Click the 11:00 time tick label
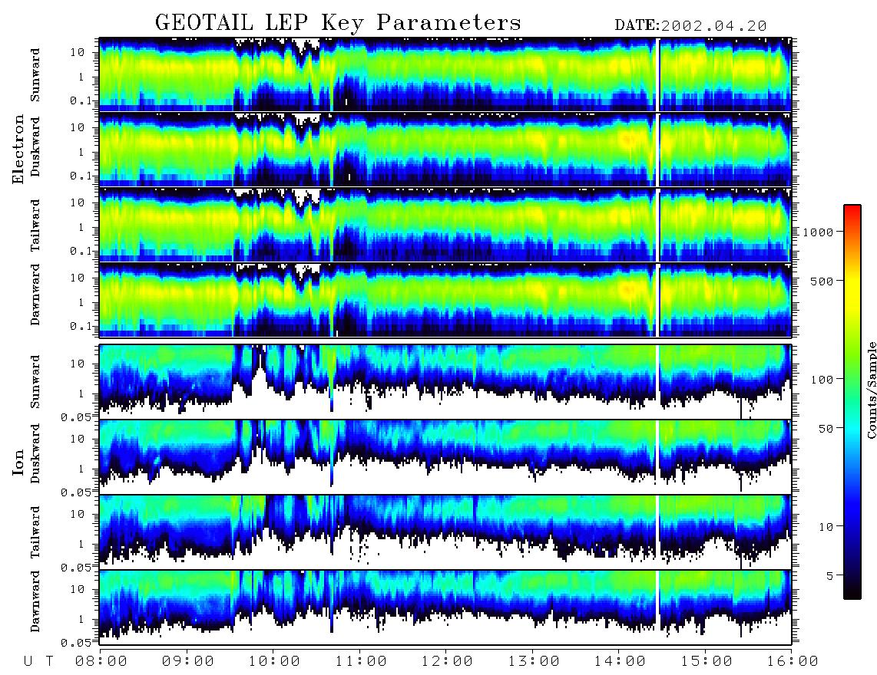Viewport: 877px width, 675px height. [x=361, y=661]
